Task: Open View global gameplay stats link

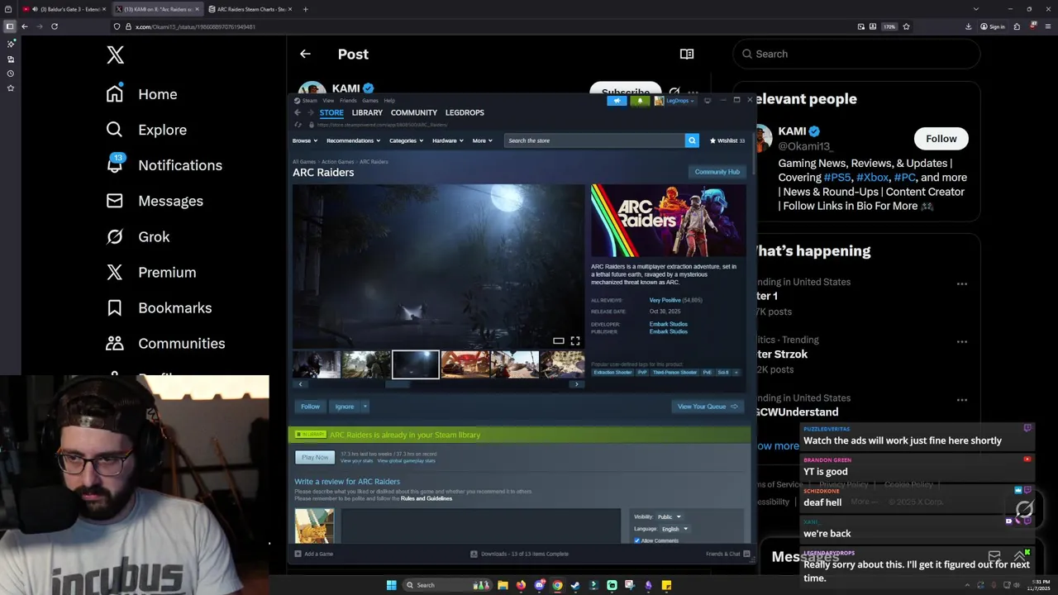Action: (x=406, y=460)
